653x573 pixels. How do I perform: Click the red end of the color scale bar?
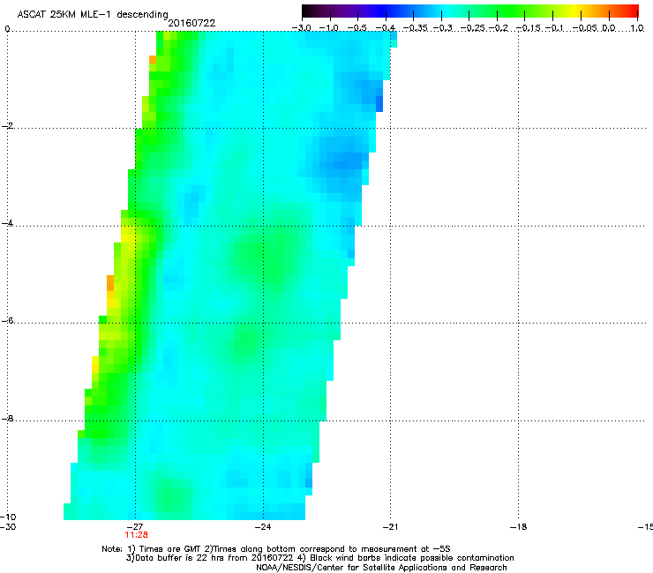pyautogui.click(x=633, y=11)
